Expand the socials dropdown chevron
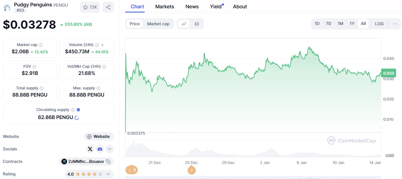Image resolution: width=402 pixels, height=179 pixels. coord(110,149)
